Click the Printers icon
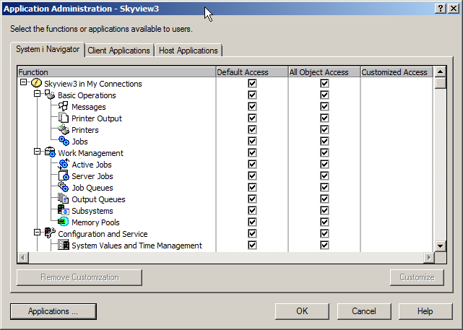 pyautogui.click(x=64, y=129)
